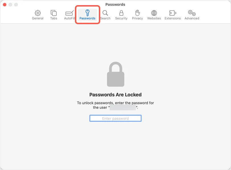This screenshot has height=170, width=231.
Task: Click the Passwords key icon
Action: point(87,13)
